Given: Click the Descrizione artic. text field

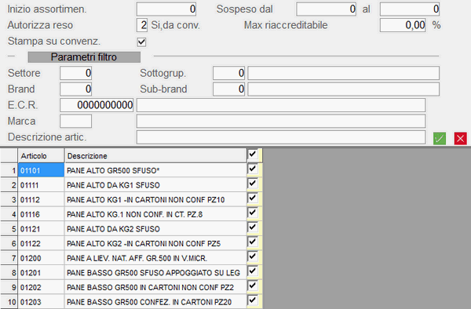Looking at the screenshot, I should click(x=281, y=137).
